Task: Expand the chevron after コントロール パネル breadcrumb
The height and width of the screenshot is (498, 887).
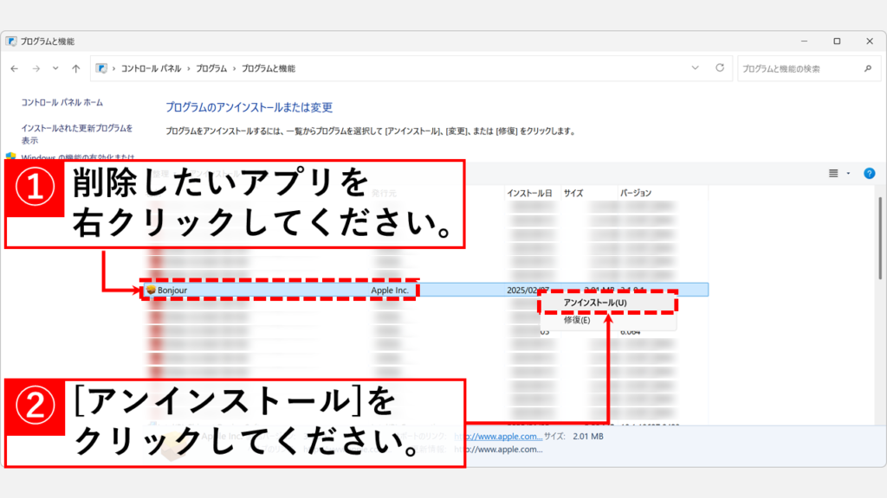Action: pyautogui.click(x=188, y=68)
